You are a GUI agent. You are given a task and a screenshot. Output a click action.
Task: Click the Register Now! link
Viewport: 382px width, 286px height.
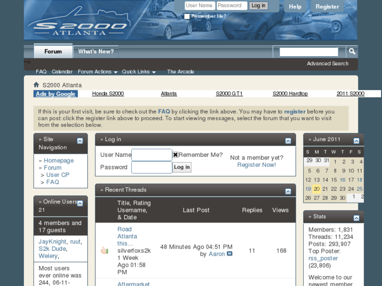[x=256, y=165]
